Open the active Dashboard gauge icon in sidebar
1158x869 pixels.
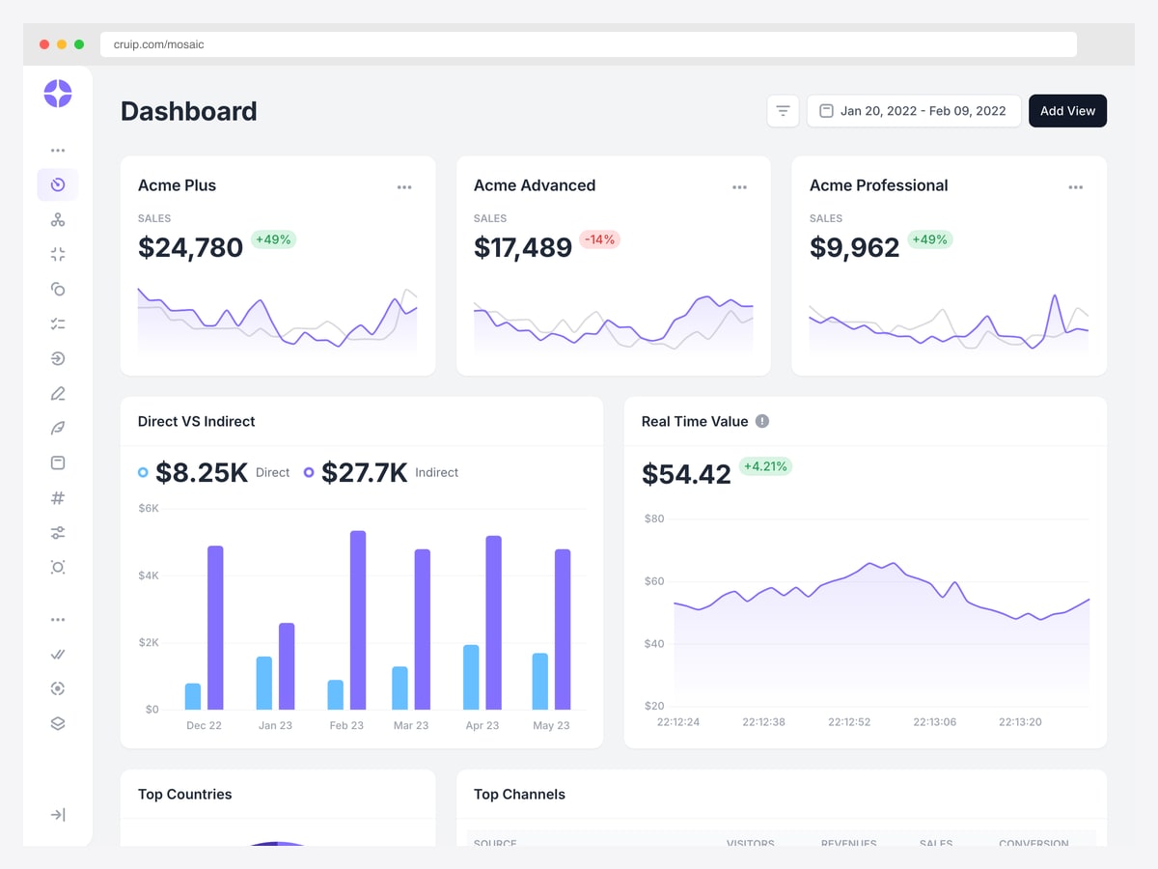58,184
